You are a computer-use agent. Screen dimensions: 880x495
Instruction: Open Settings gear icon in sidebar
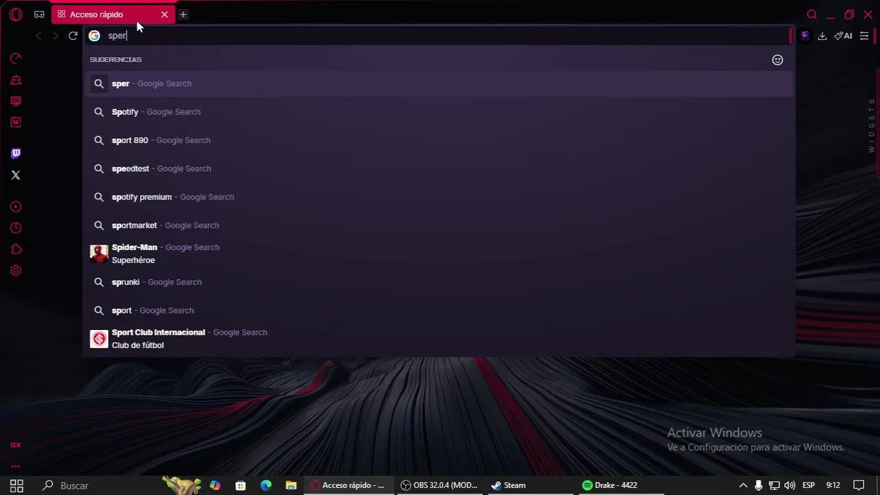16,270
